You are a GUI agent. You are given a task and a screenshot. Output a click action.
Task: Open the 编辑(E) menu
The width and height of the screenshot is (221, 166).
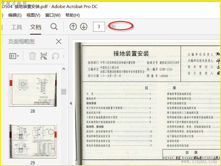click(x=15, y=15)
